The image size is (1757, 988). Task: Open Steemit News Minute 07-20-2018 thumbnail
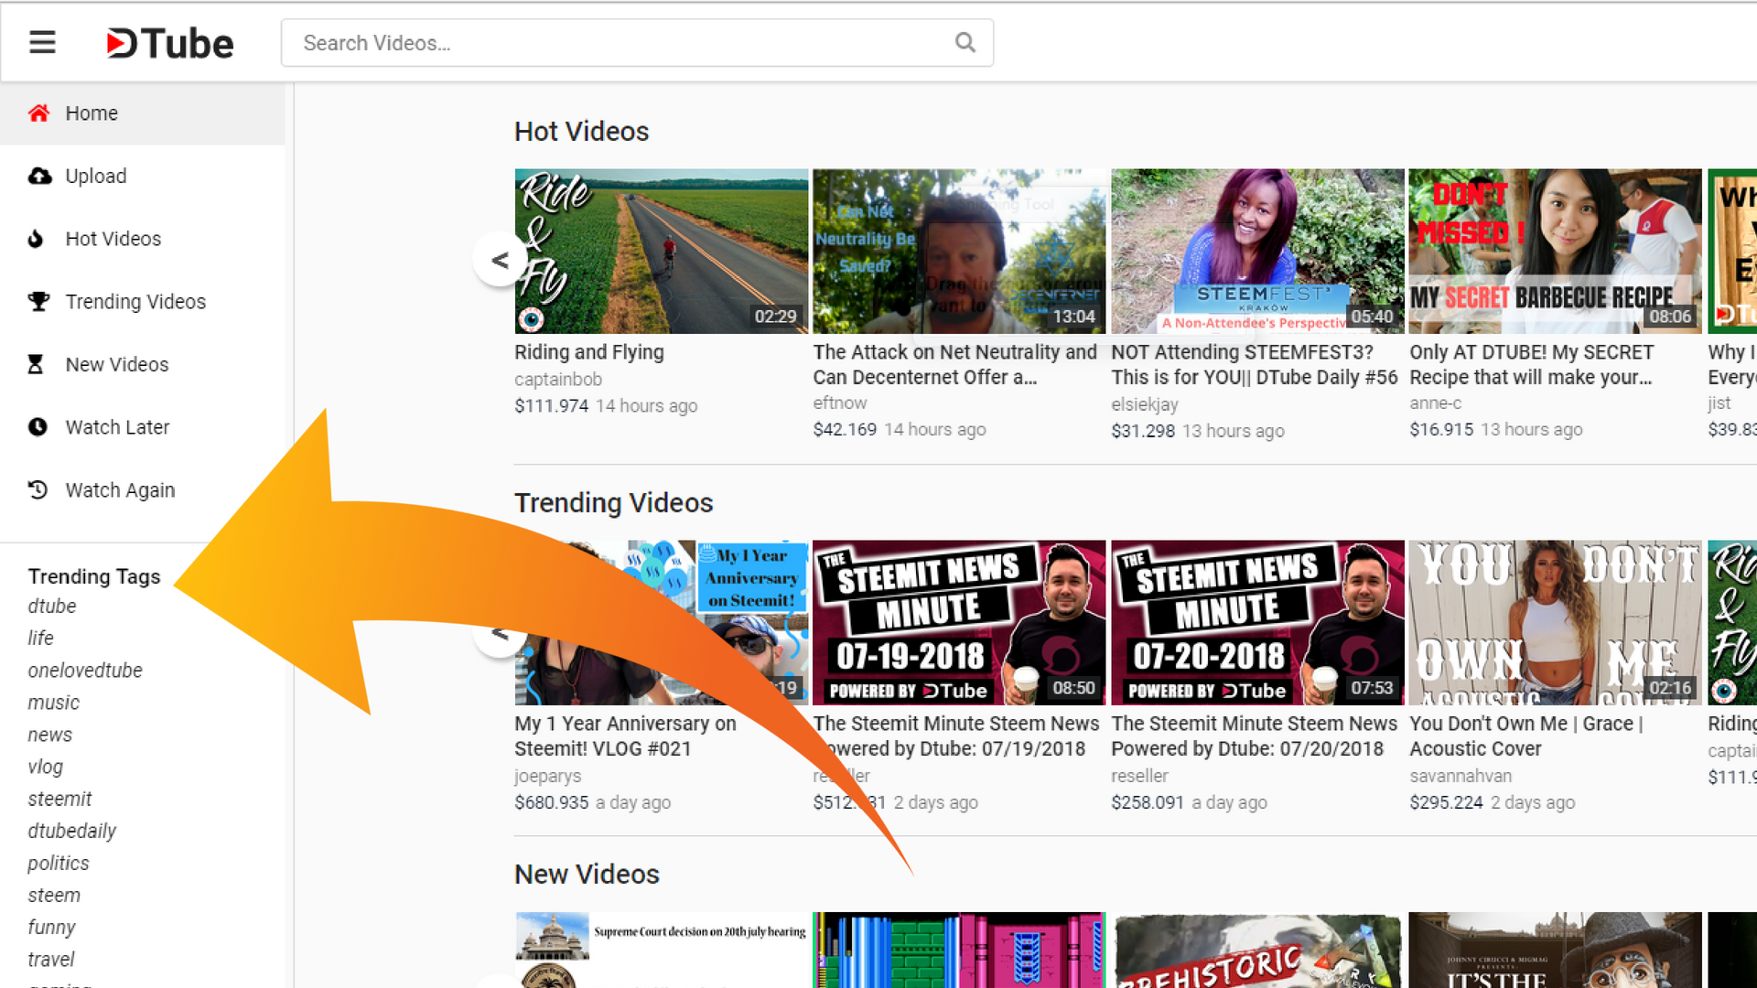coord(1256,622)
